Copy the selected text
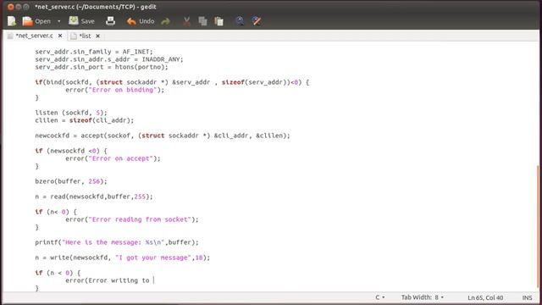 202,21
